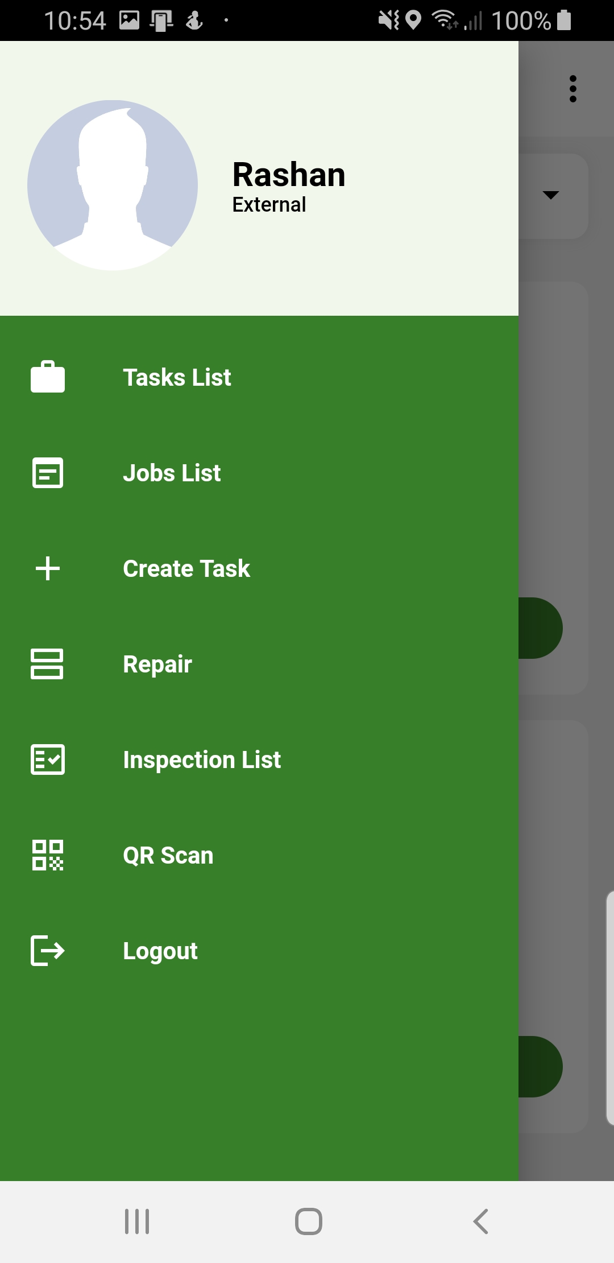
Task: Tap the QR code scan icon
Action: [48, 855]
